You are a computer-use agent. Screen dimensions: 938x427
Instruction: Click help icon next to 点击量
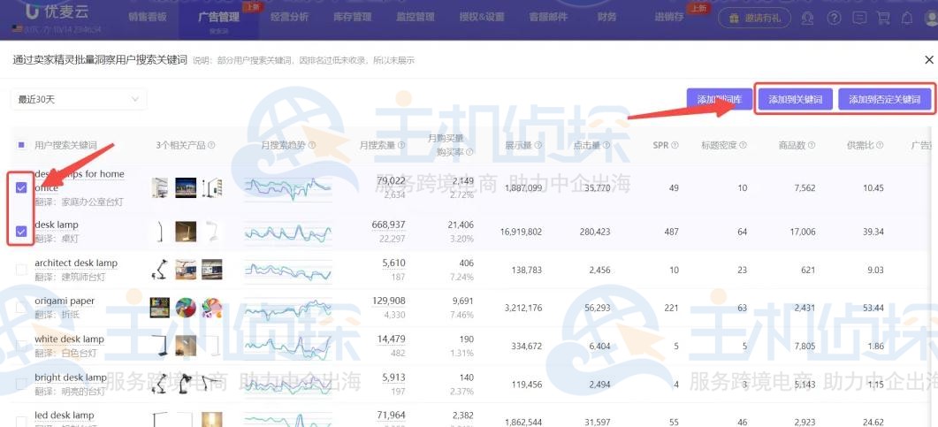pos(606,145)
